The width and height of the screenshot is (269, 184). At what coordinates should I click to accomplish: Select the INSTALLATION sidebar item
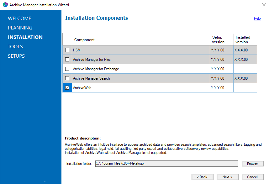(x=25, y=37)
